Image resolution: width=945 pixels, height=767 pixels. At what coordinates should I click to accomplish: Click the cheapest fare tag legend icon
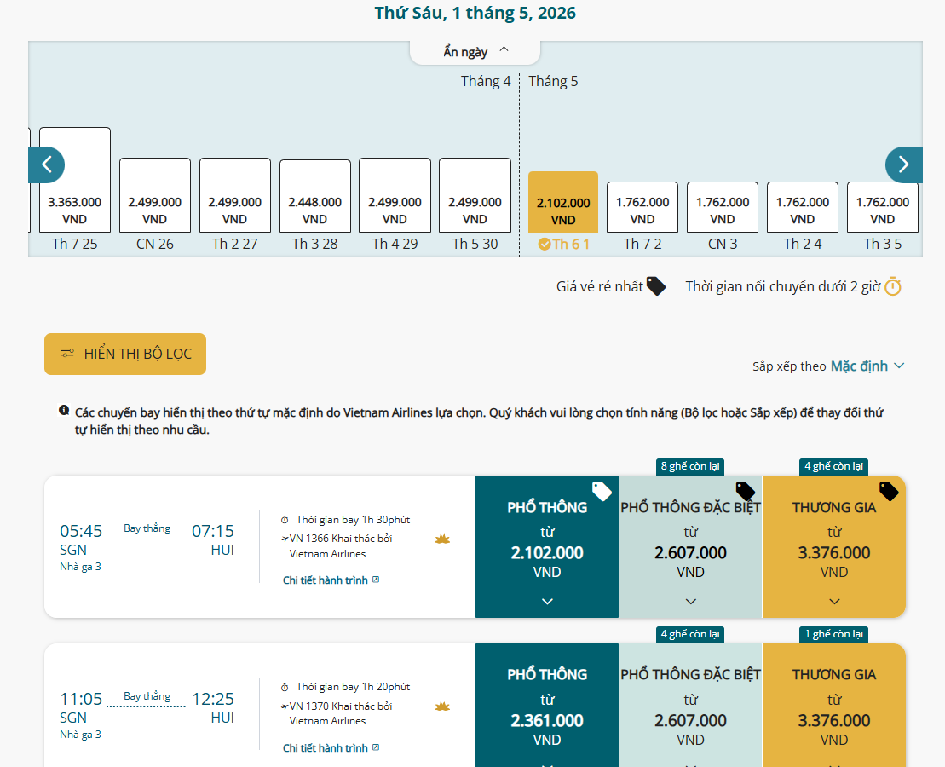click(655, 286)
